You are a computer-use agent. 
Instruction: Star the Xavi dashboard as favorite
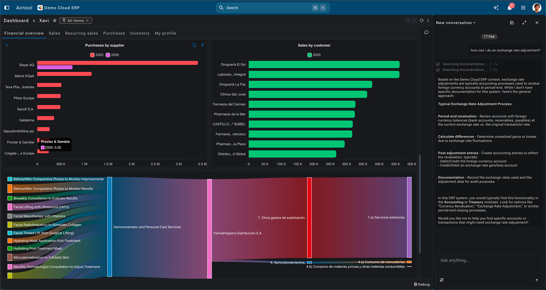(x=55, y=21)
